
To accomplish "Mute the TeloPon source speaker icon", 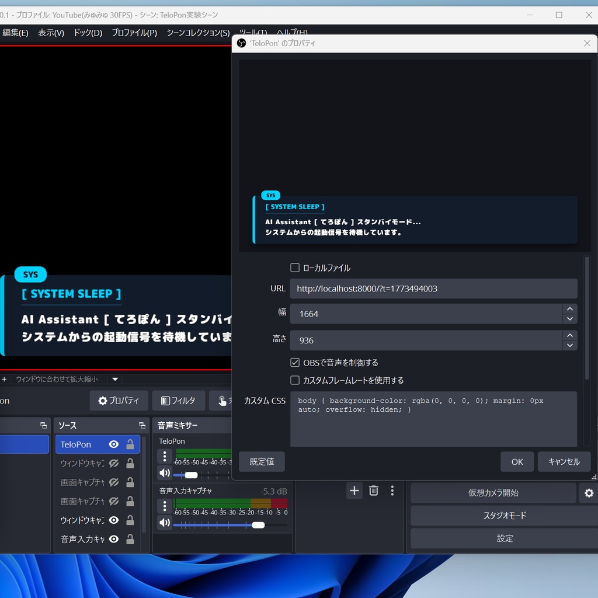I will (164, 473).
